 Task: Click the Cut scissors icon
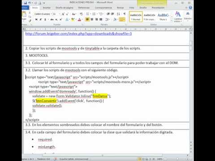click(30, 13)
